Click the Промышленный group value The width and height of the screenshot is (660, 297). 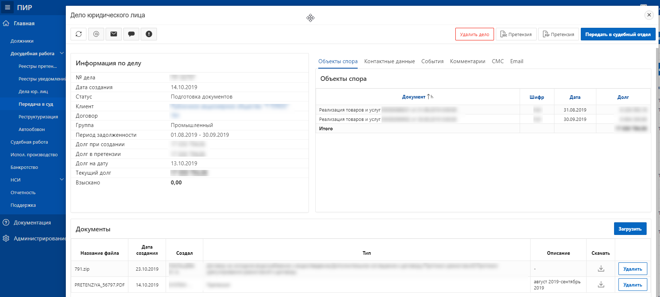coord(192,125)
